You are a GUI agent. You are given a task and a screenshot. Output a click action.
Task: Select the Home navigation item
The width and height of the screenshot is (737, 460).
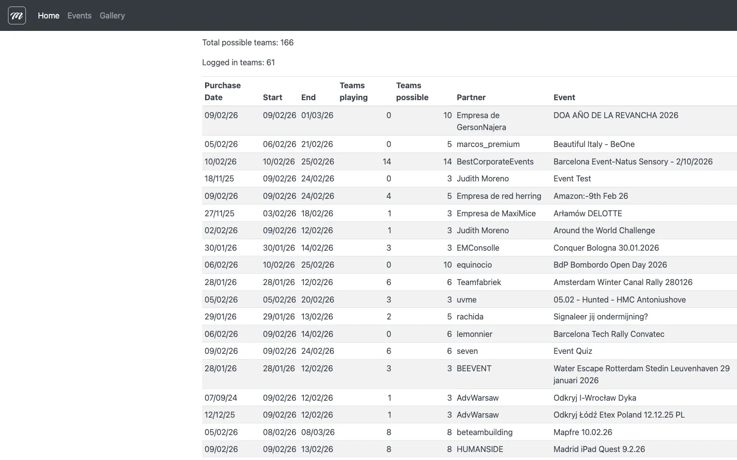tap(48, 15)
